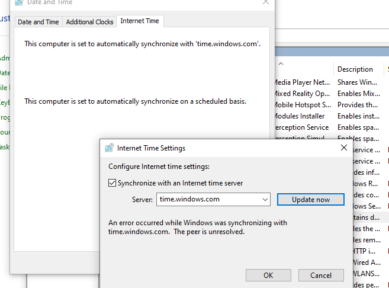Confirm with the OK button
Image resolution: width=389 pixels, height=288 pixels.
pos(268,275)
